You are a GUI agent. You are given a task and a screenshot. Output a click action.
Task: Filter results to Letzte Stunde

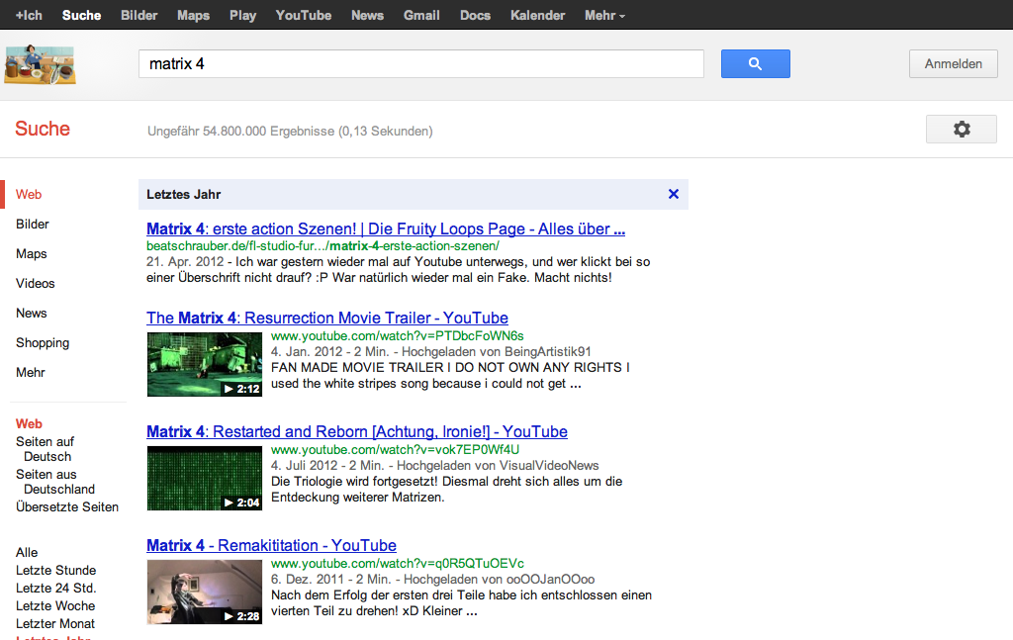click(x=55, y=570)
